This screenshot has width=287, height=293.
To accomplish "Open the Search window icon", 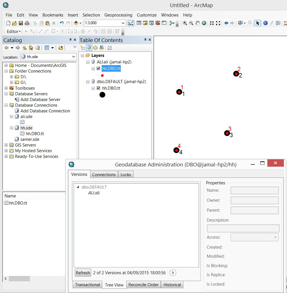I will pyautogui.click(x=151, y=23).
